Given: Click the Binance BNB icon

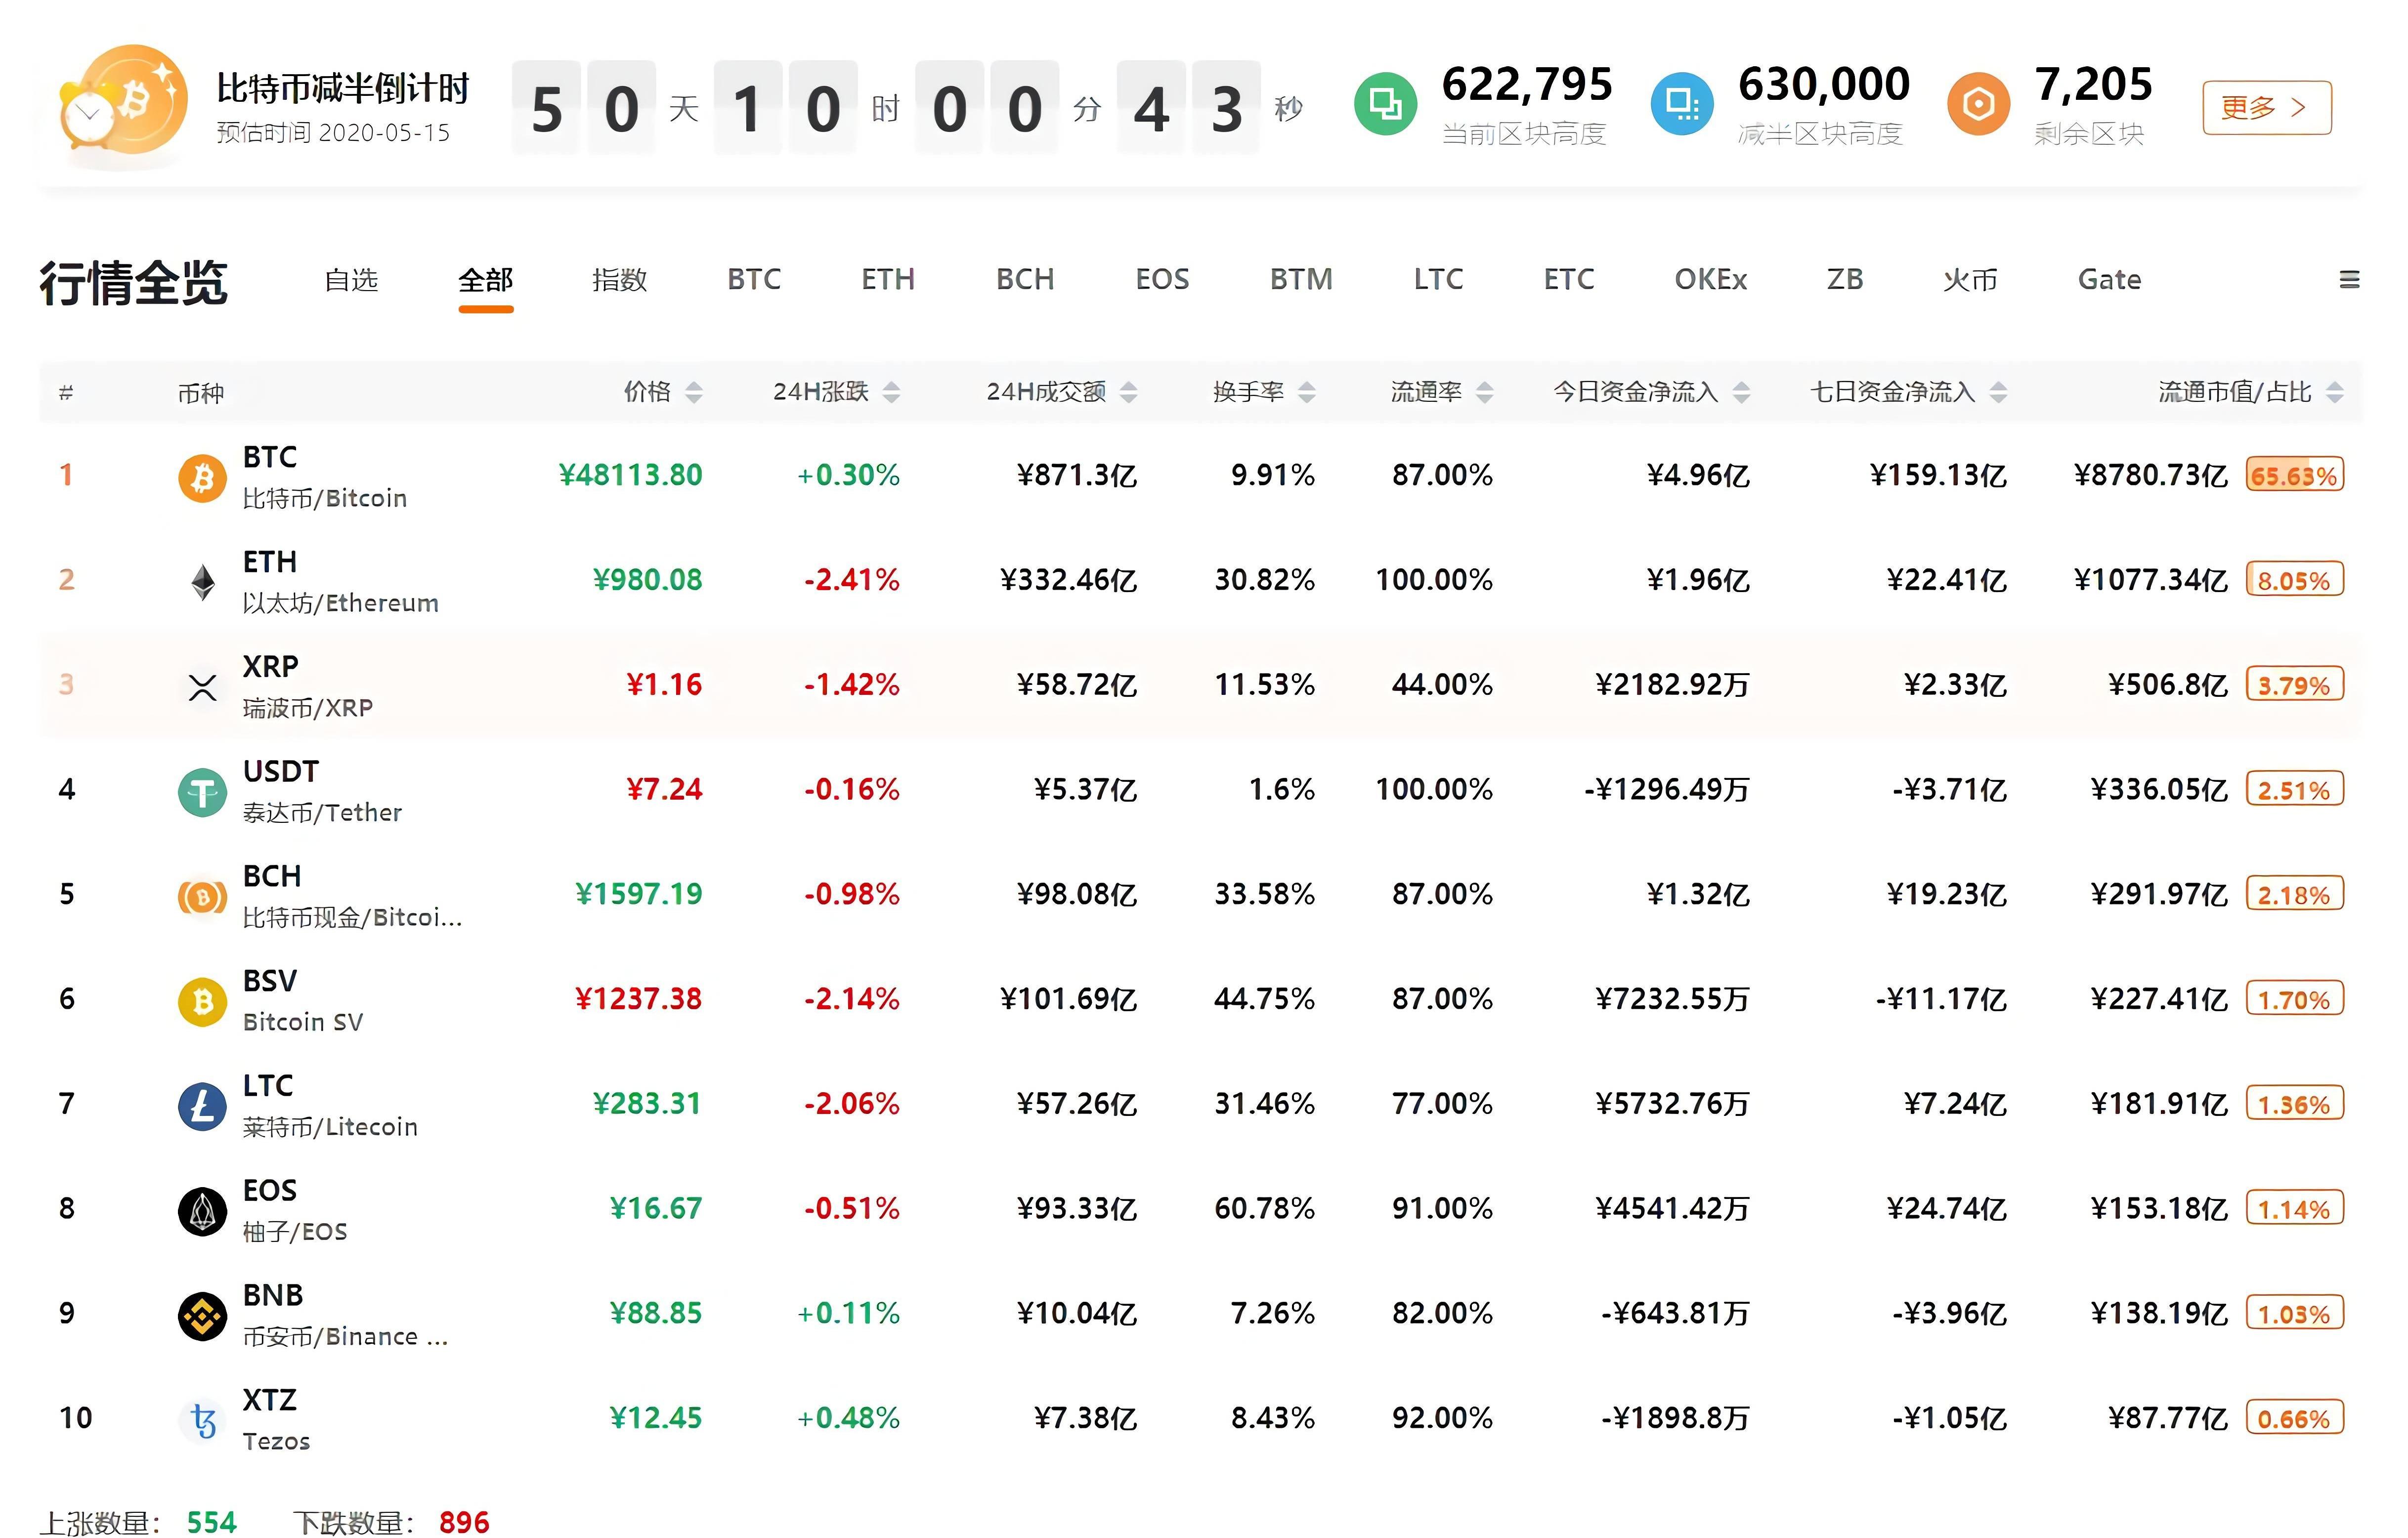Looking at the screenshot, I should tap(202, 1316).
